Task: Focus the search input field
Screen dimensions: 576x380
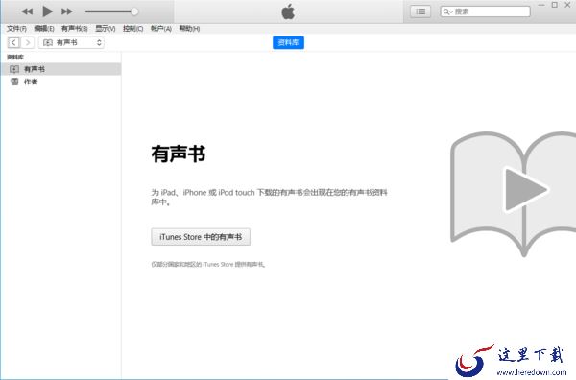Action: tap(485, 12)
